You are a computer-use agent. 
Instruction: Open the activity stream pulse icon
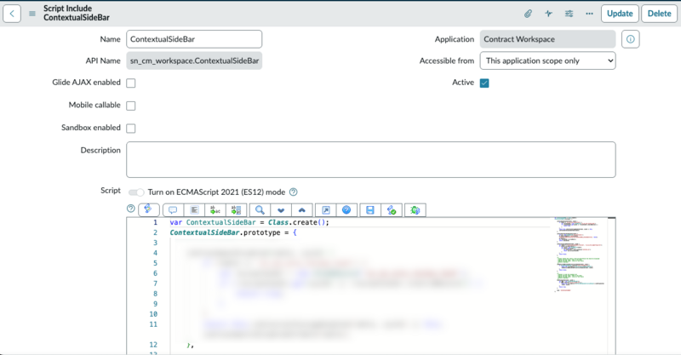tap(548, 14)
